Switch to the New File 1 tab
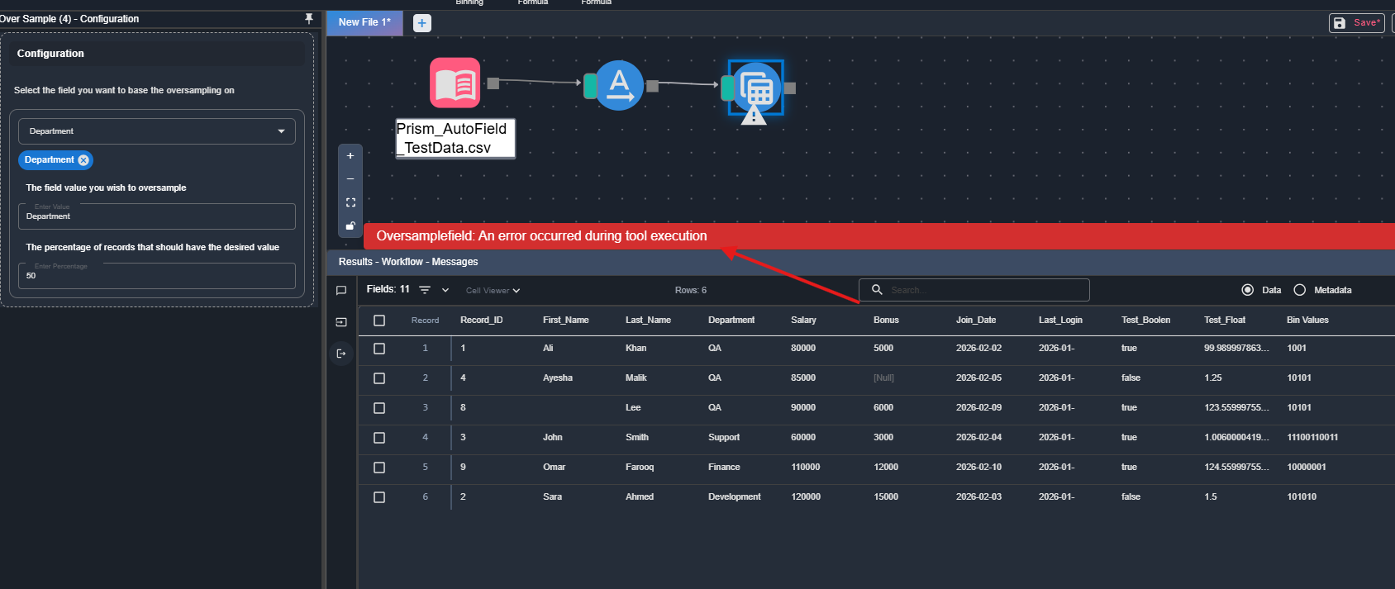Viewport: 1395px width, 589px height. tap(364, 22)
